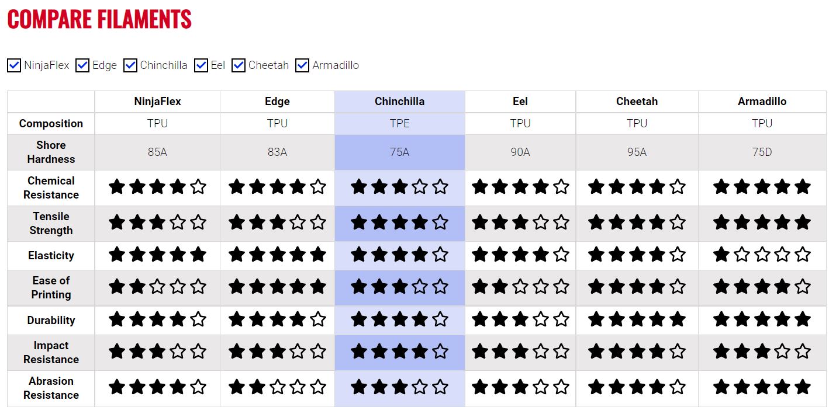Click the Chinchilla 75A Shore Hardness cell

click(x=400, y=152)
